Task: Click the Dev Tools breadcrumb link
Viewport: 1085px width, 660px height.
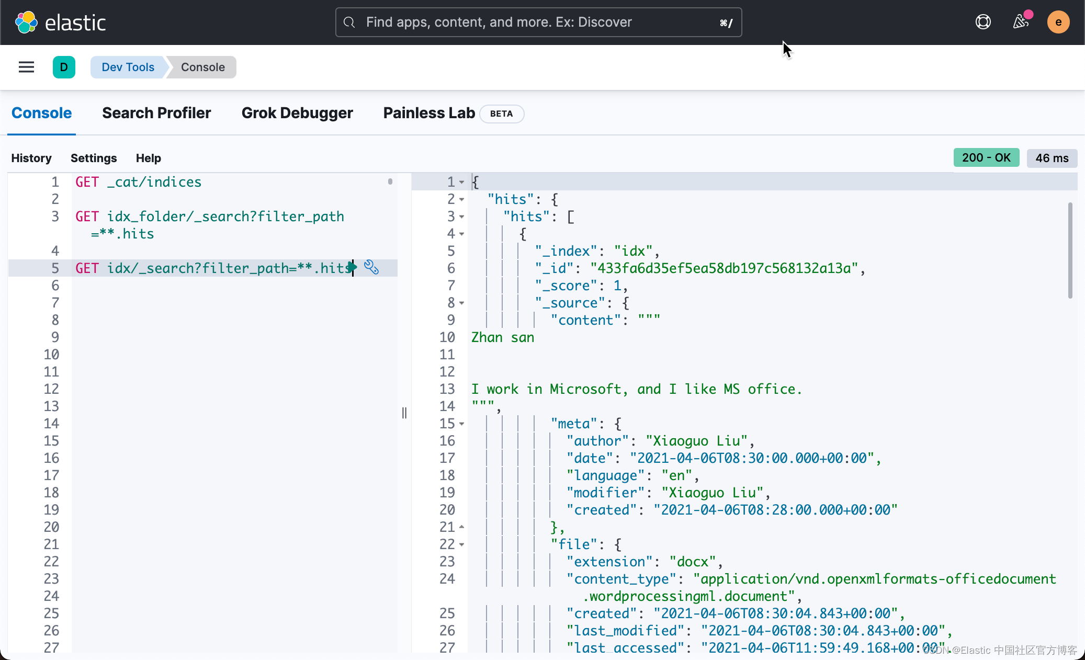Action: click(128, 67)
